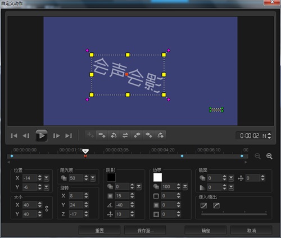Image resolution: width=281 pixels, height=238 pixels.
Task: Adjust the timecode stepper arrows
Action: point(269,136)
